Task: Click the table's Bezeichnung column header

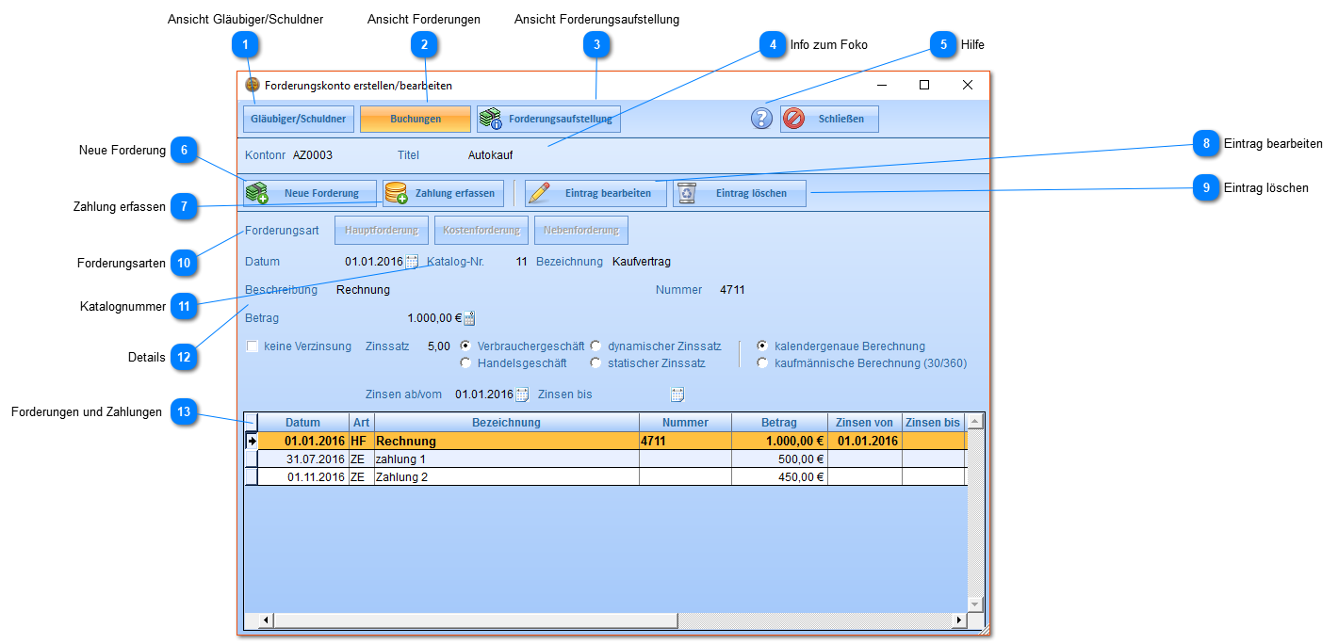Action: tap(507, 423)
